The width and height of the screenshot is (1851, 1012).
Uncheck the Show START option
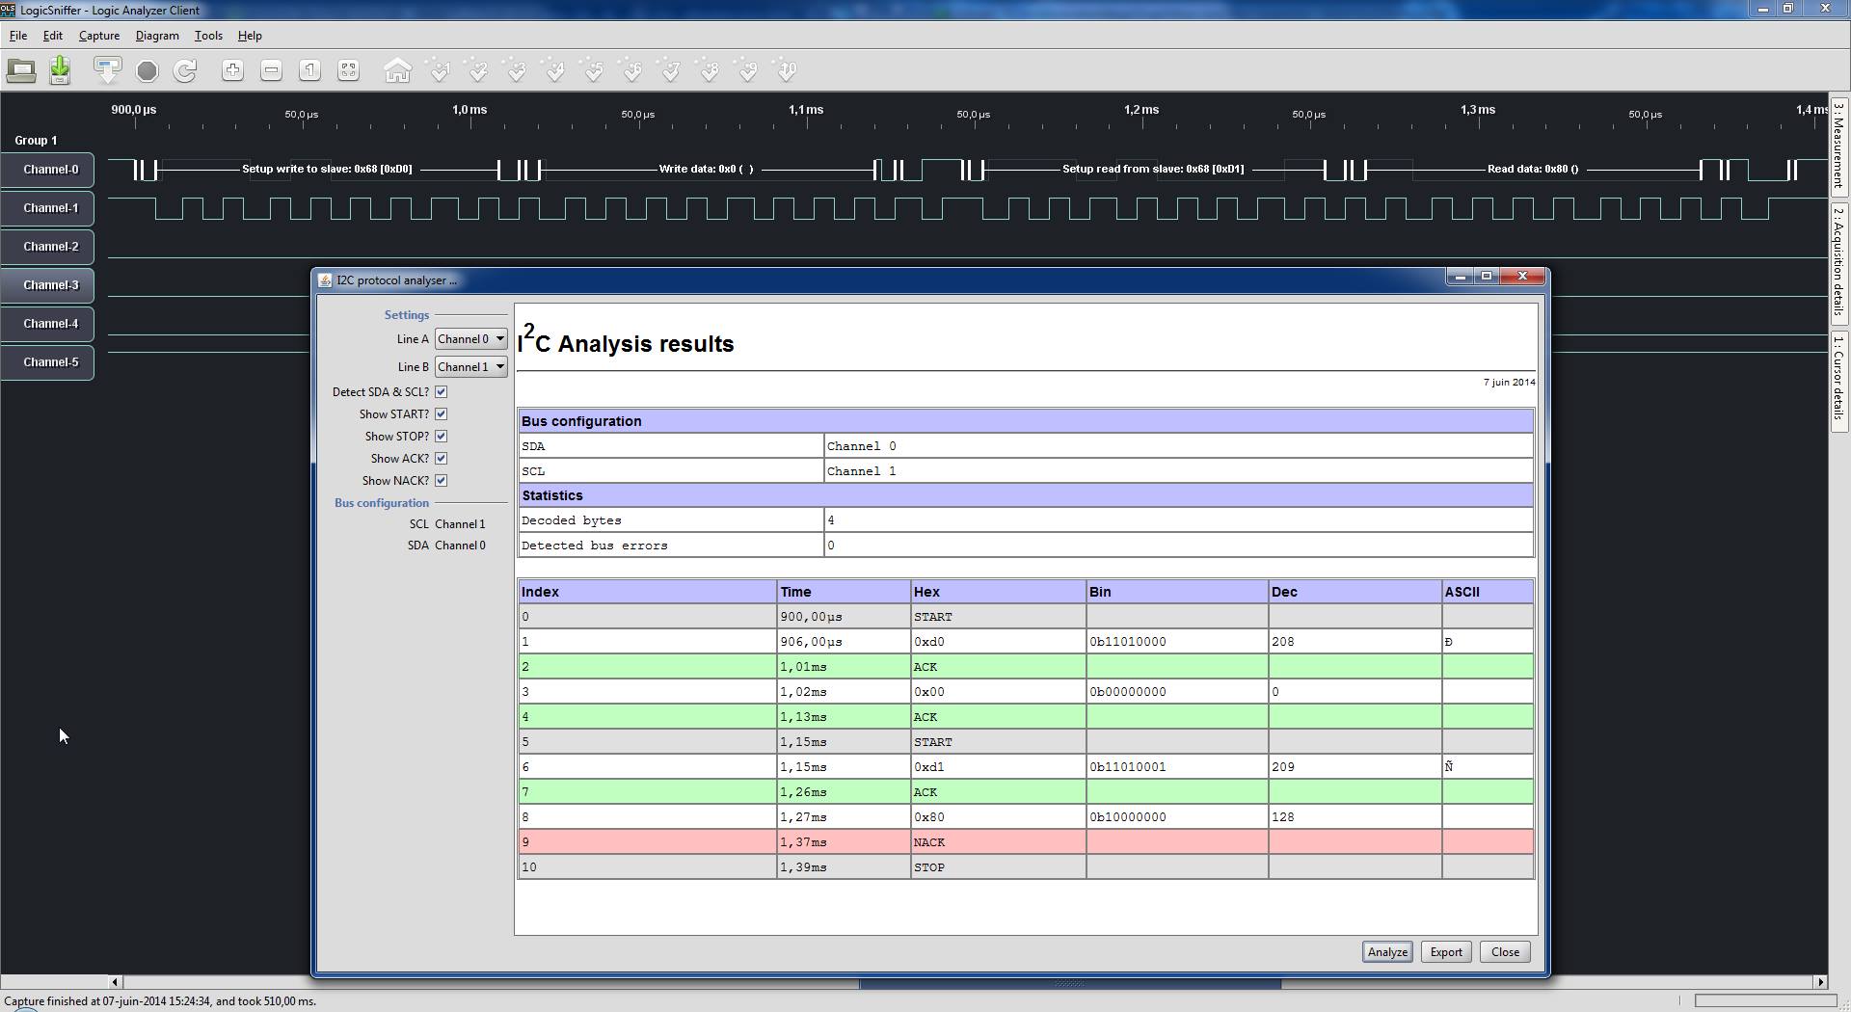(441, 414)
